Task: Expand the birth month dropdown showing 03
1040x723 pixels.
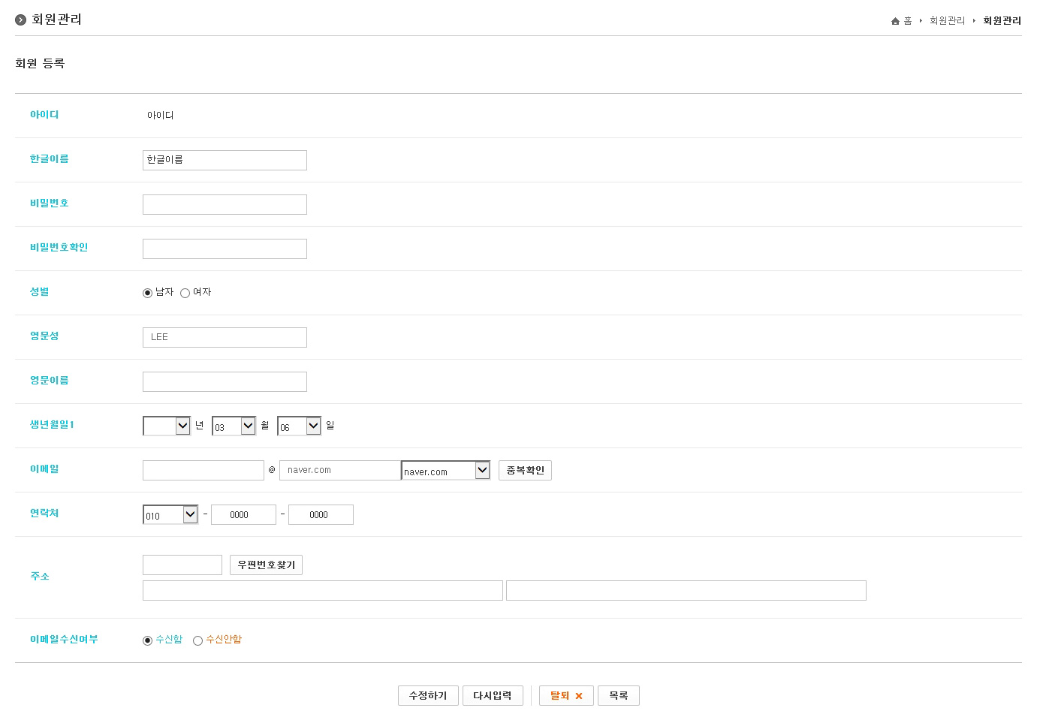Action: coord(234,426)
